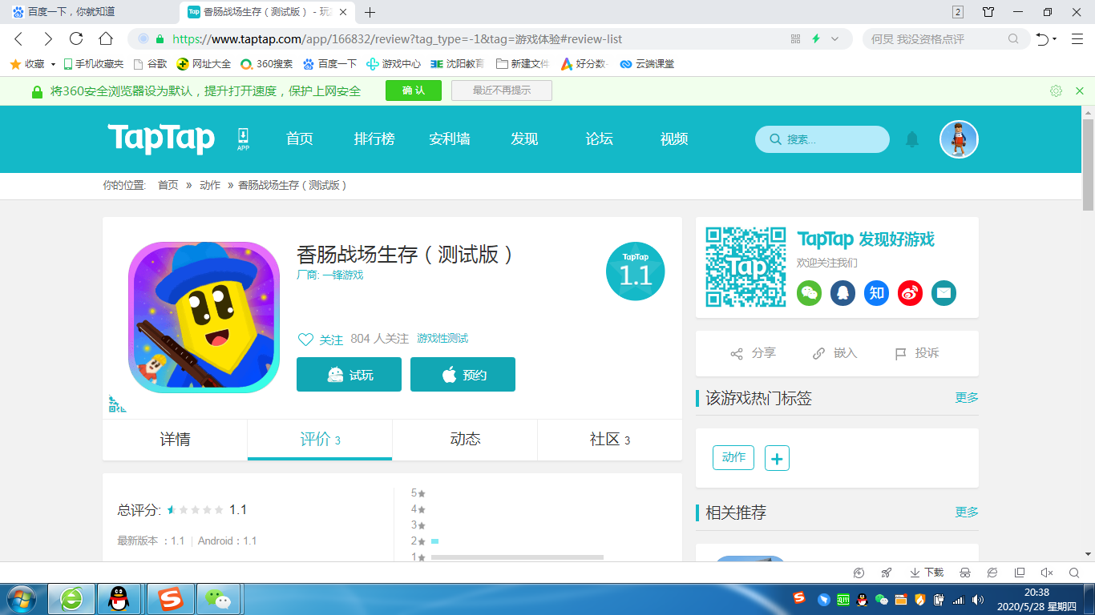Viewport: 1095px width, 615px height.
Task: Click the browser forward arrow
Action: [48, 38]
